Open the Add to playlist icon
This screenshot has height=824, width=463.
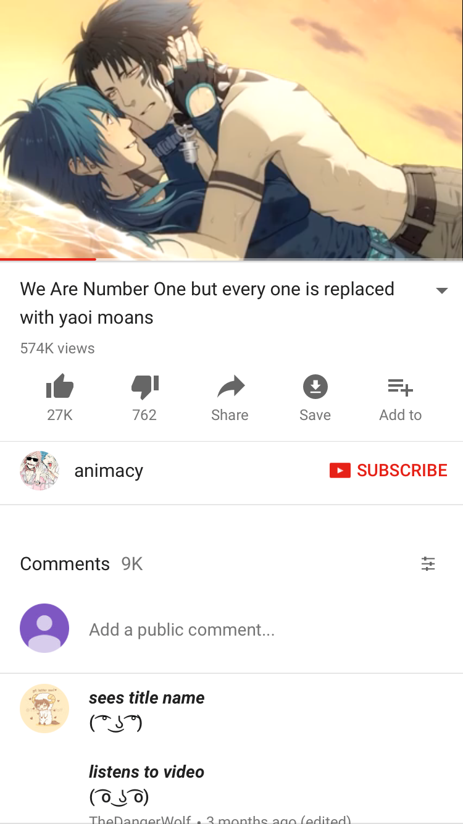[x=400, y=387]
